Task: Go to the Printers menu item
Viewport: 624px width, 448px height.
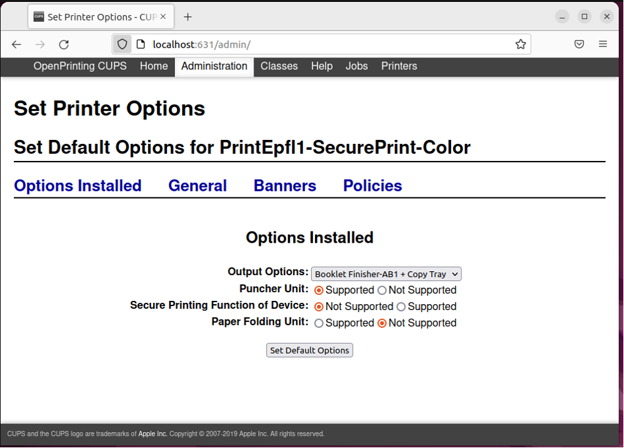Action: [x=399, y=66]
